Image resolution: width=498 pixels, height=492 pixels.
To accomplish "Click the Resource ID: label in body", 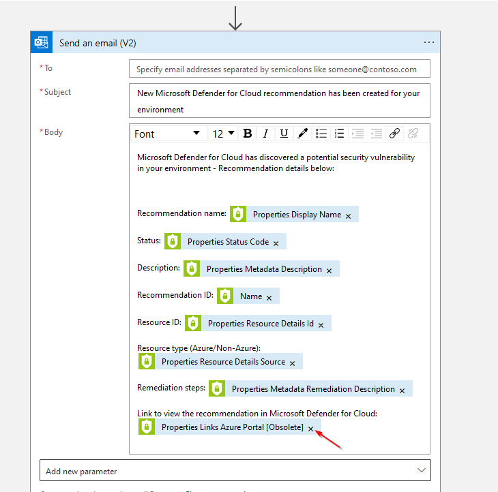I will [159, 322].
